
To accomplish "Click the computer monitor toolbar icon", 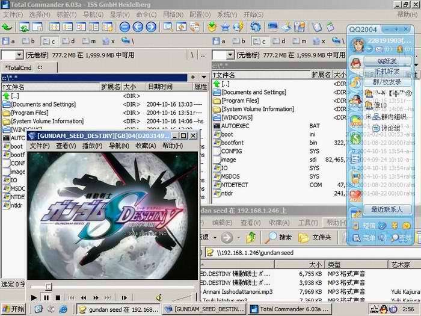I will 273,26.
